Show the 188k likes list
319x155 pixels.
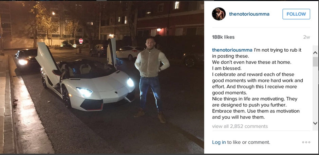(223, 37)
